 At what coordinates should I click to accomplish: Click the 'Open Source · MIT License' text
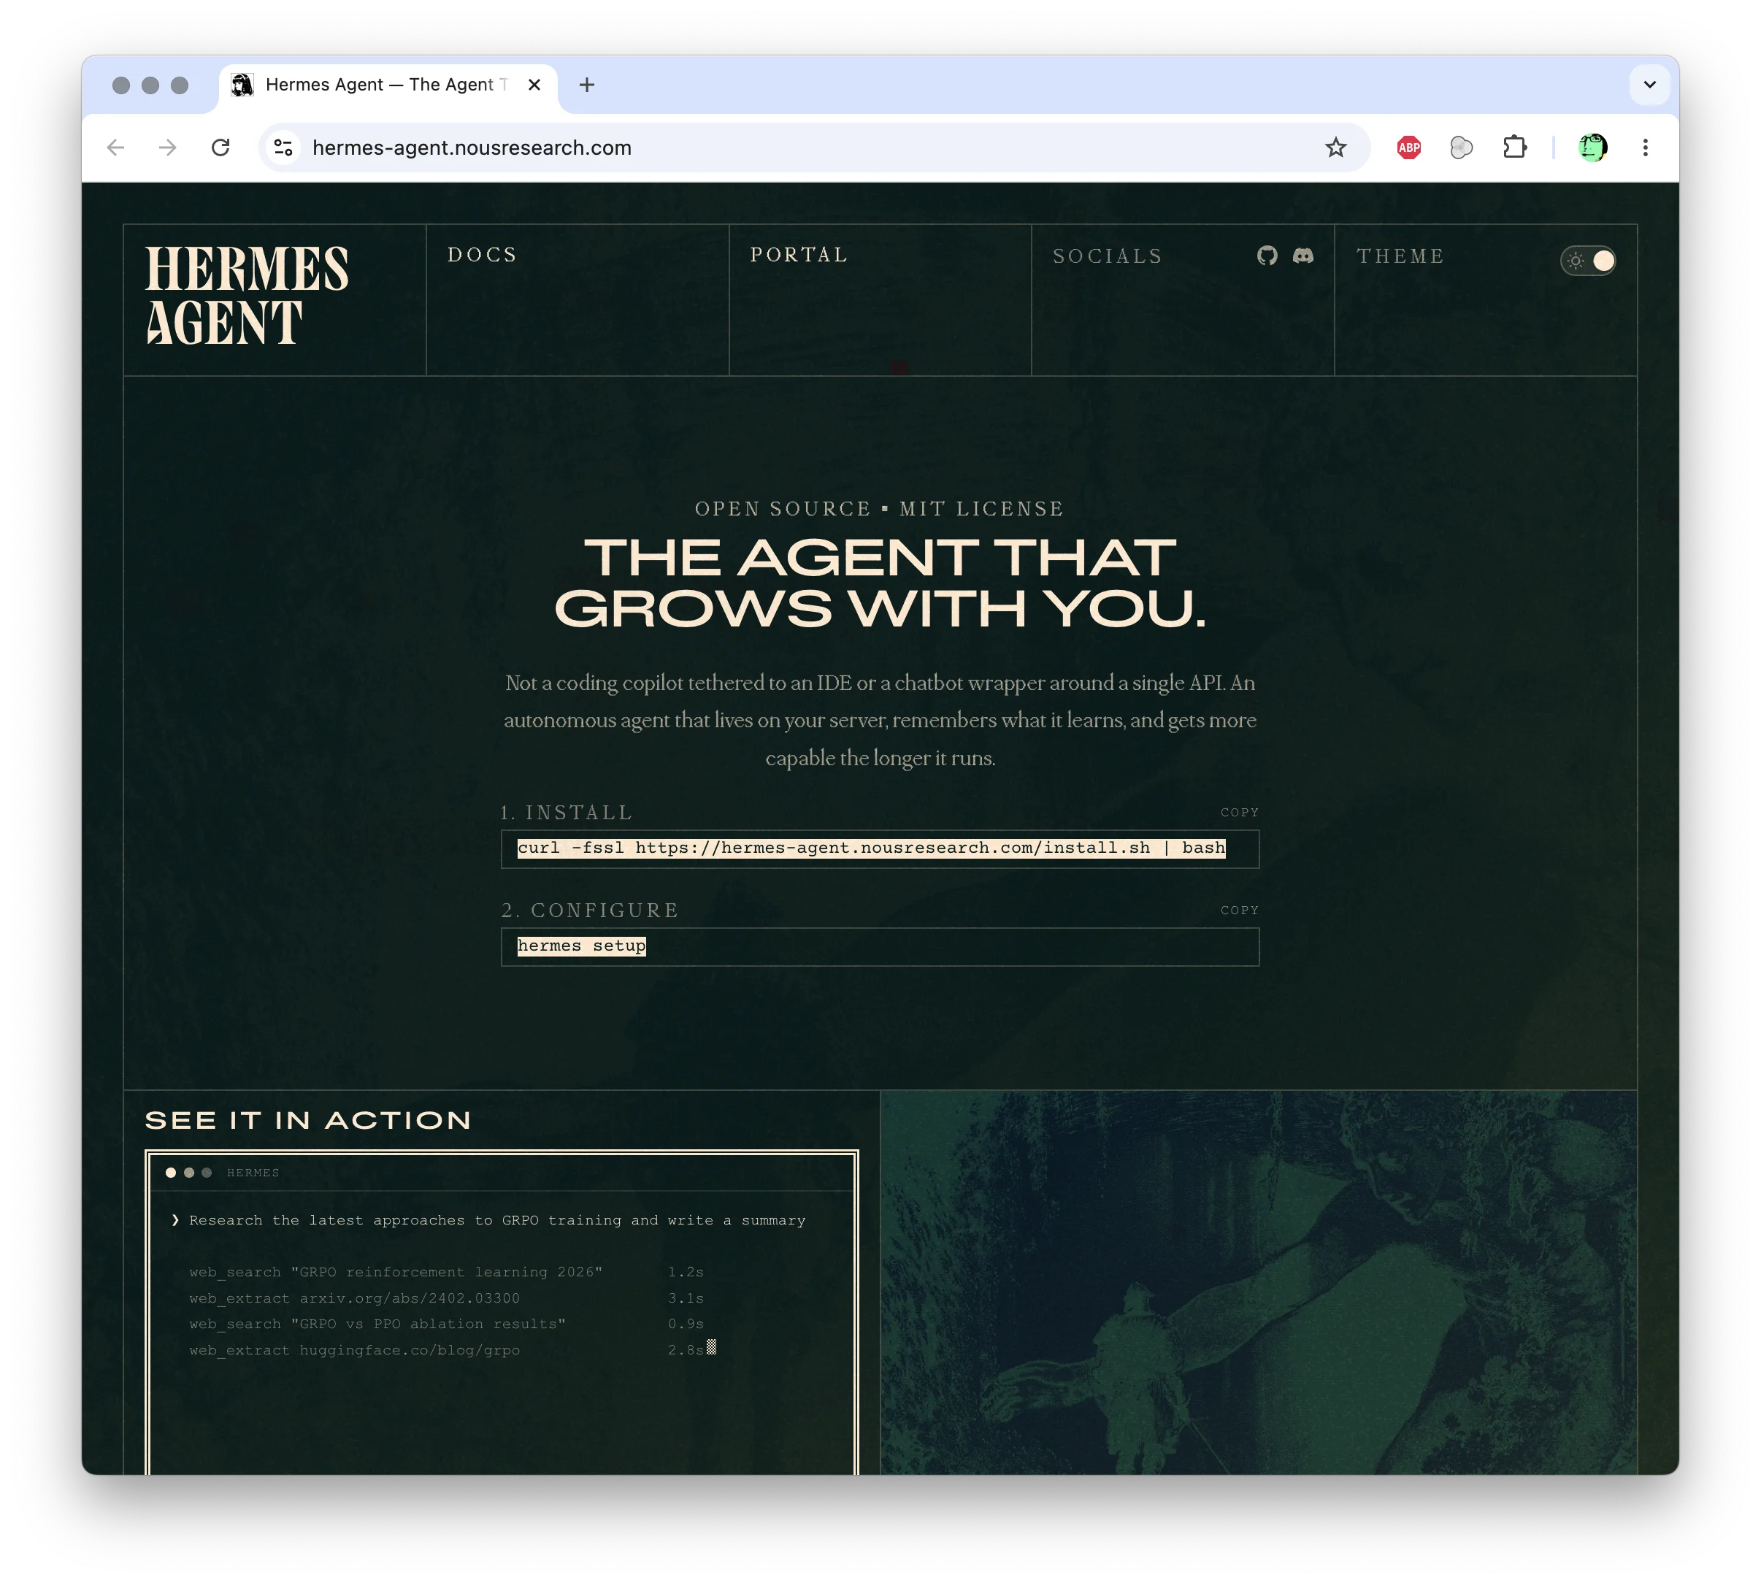click(879, 509)
